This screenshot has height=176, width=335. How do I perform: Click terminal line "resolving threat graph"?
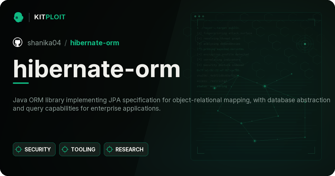pos(219,39)
